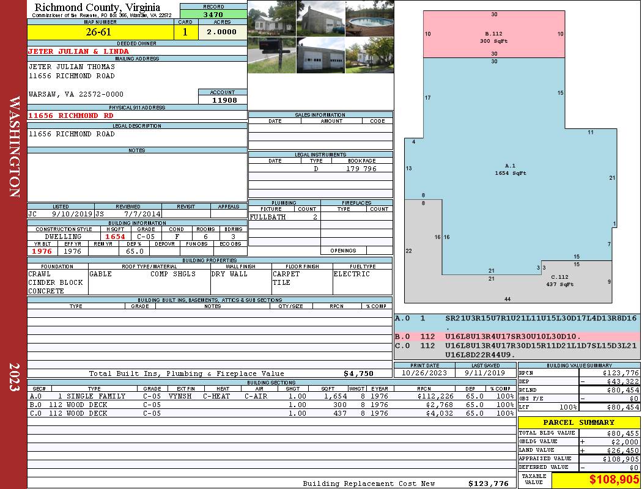Click the FULLBATH plumbing fixture row

(x=284, y=217)
